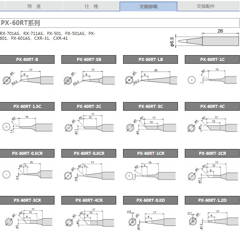Click the PX-60RT-0.8D label
This screenshot has width=240, height=234.
coord(151,200)
